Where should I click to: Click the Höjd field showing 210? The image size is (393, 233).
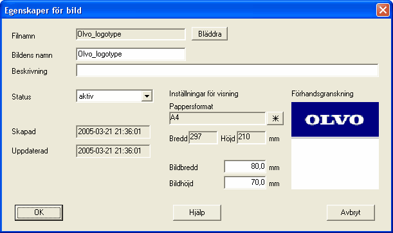251,137
